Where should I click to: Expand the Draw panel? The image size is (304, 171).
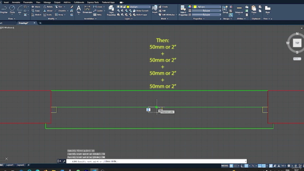11,19
